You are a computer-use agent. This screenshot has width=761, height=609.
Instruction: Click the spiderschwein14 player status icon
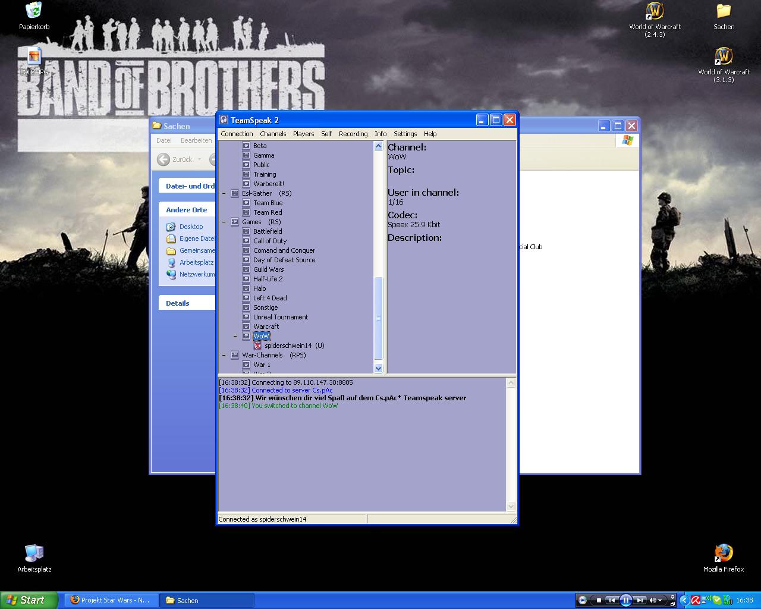click(x=257, y=346)
